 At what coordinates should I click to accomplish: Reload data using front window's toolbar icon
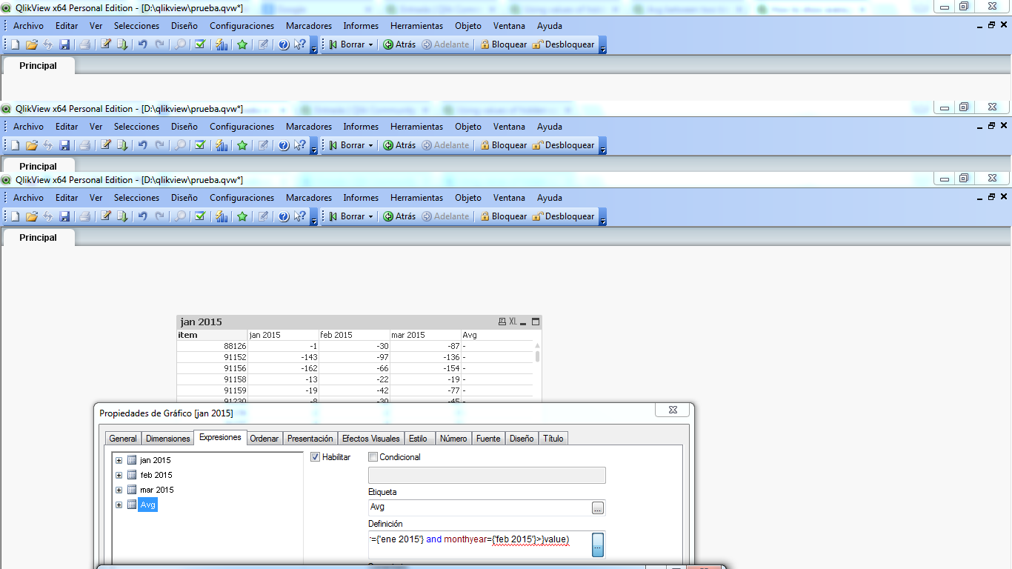[x=122, y=216]
